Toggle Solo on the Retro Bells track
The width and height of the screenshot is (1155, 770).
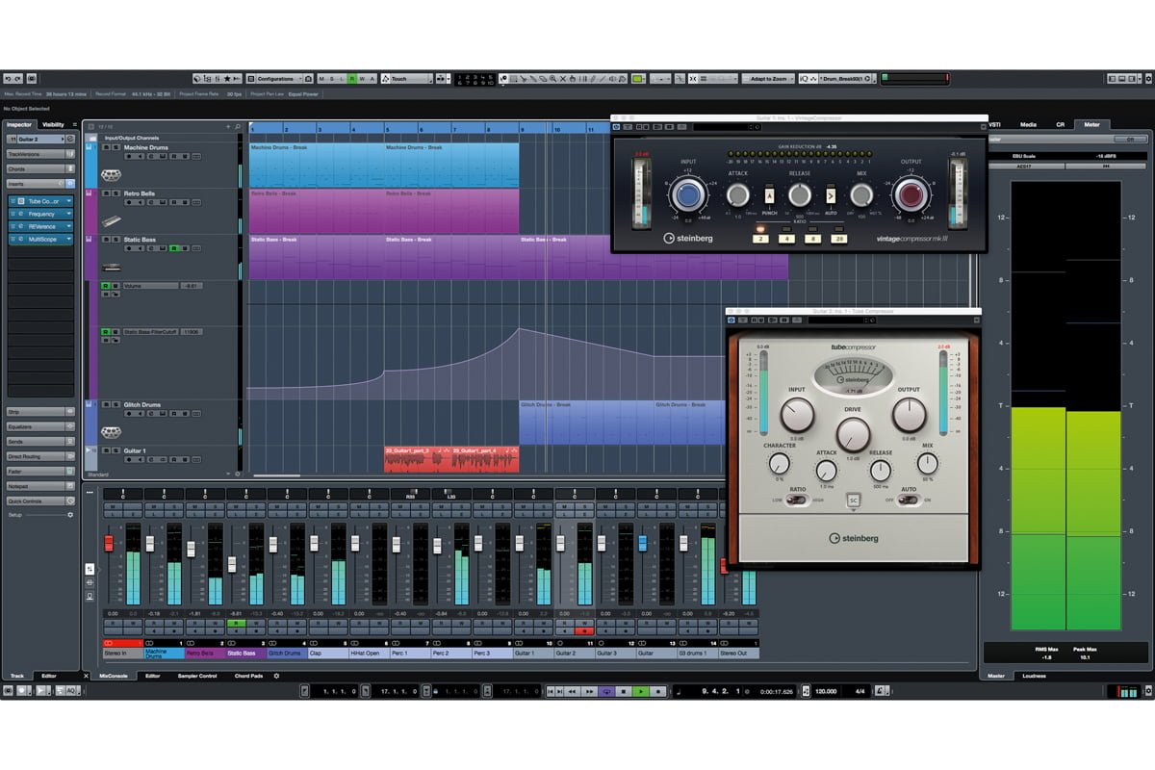(x=115, y=193)
